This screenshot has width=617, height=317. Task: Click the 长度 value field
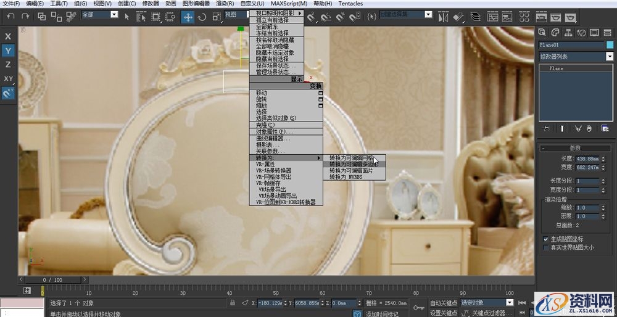click(587, 159)
